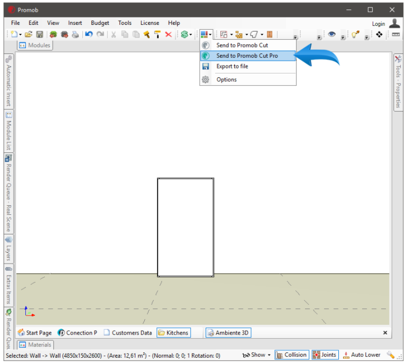This screenshot has width=406, height=363.
Task: Choose Send to Promob Cut
Action: pos(248,45)
